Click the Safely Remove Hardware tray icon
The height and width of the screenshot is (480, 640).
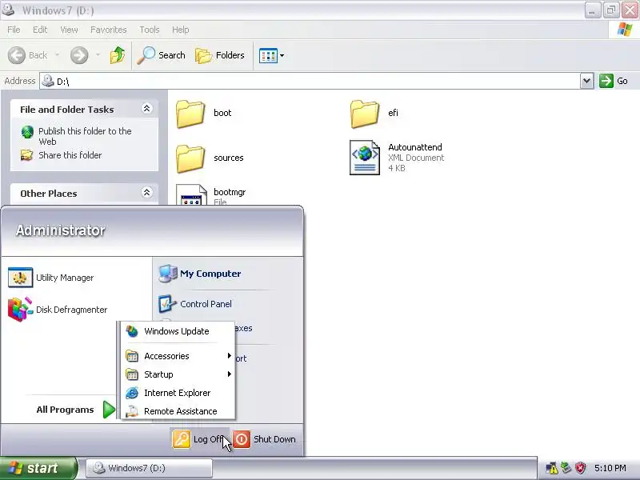566,468
